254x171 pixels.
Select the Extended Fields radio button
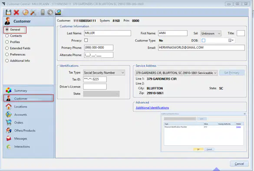[7, 48]
